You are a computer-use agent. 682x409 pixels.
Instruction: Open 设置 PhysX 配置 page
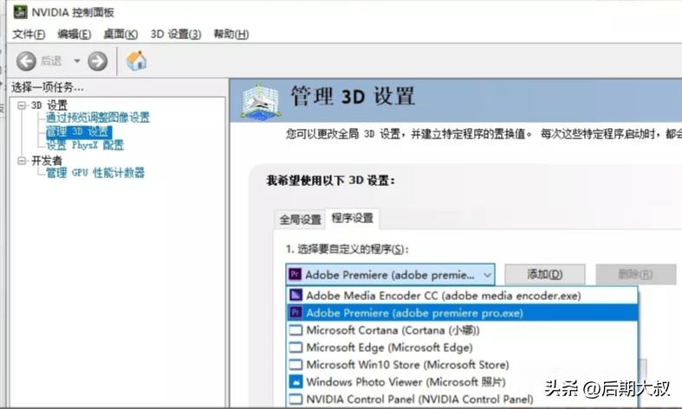click(x=85, y=144)
